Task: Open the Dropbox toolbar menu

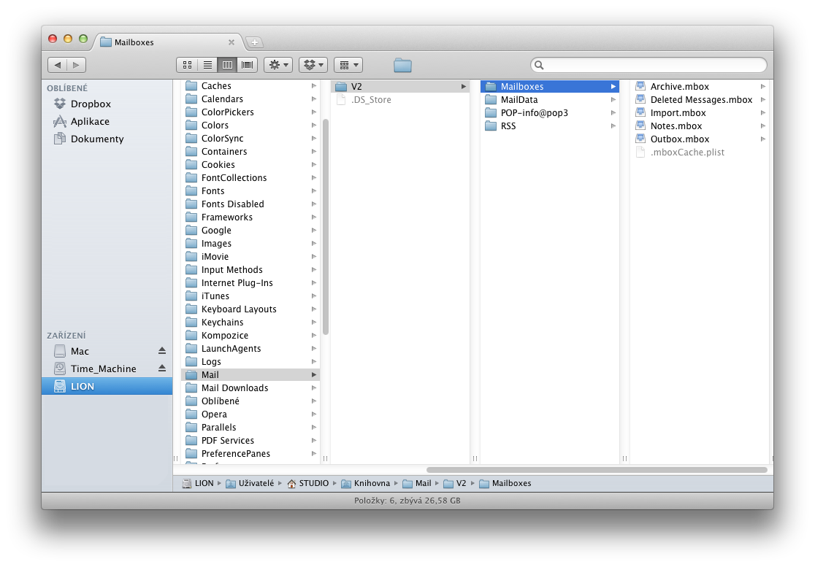Action: point(313,65)
